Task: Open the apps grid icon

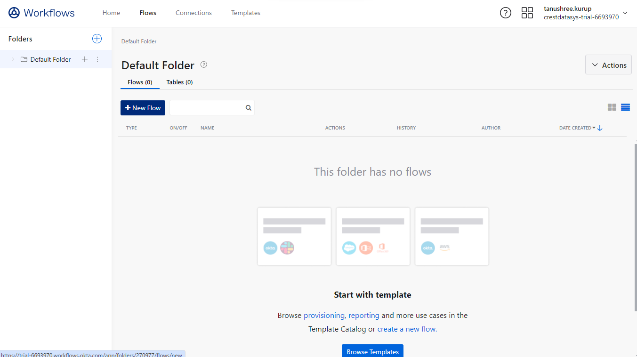Action: [527, 13]
